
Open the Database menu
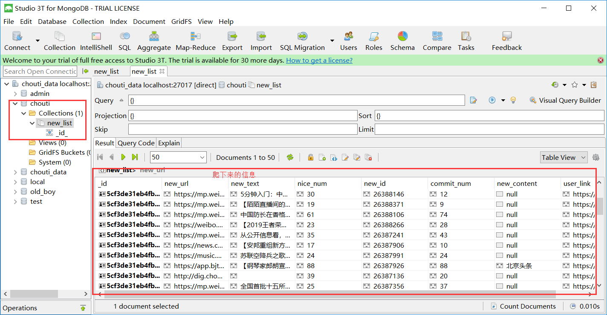[x=52, y=21]
